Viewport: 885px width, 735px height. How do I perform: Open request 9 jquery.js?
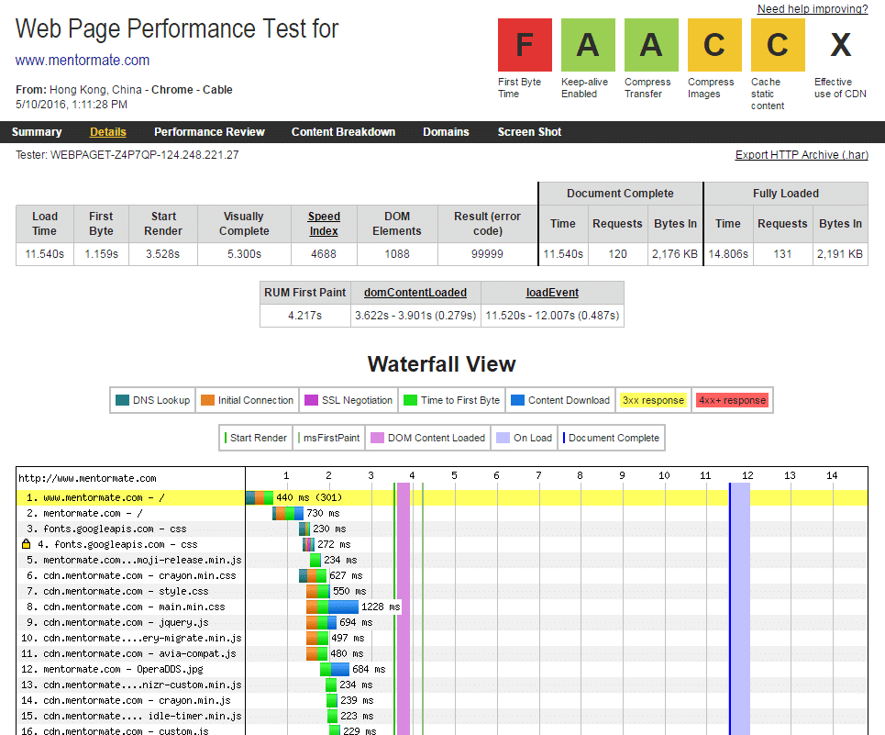(117, 623)
